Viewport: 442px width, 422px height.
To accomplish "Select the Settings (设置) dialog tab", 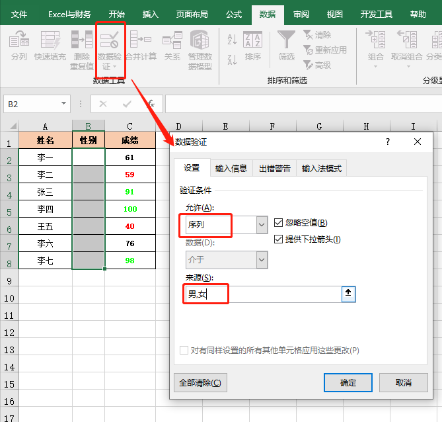I will (192, 167).
